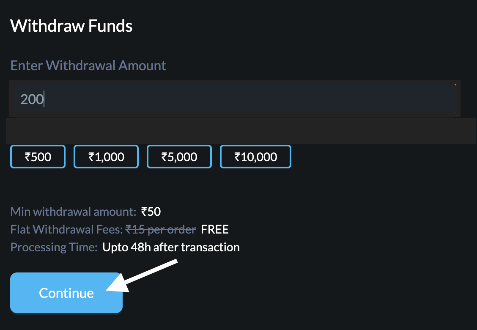Click the Upto 48h after transaction text
The image size is (477, 330).
(171, 247)
